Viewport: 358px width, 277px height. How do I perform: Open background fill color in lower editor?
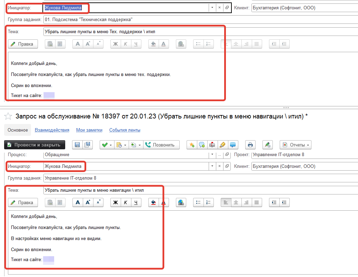coord(153,203)
